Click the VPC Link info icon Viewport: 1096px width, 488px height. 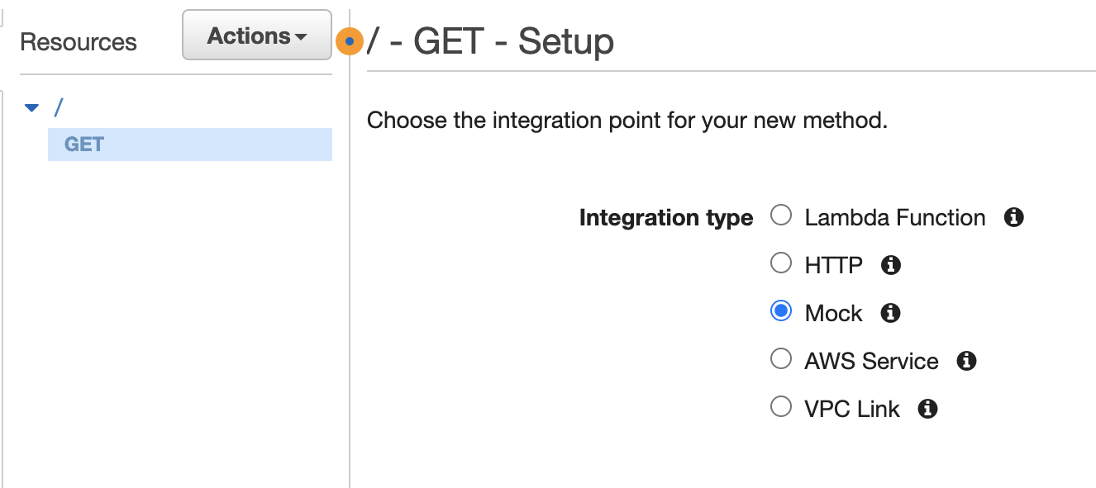927,407
